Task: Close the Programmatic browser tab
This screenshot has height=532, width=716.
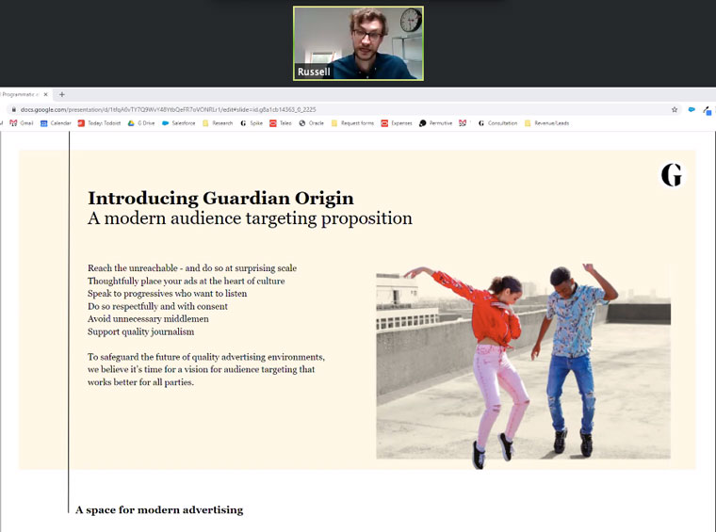Action: (45, 94)
